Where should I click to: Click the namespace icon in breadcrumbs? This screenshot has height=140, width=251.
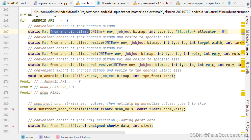23,137
